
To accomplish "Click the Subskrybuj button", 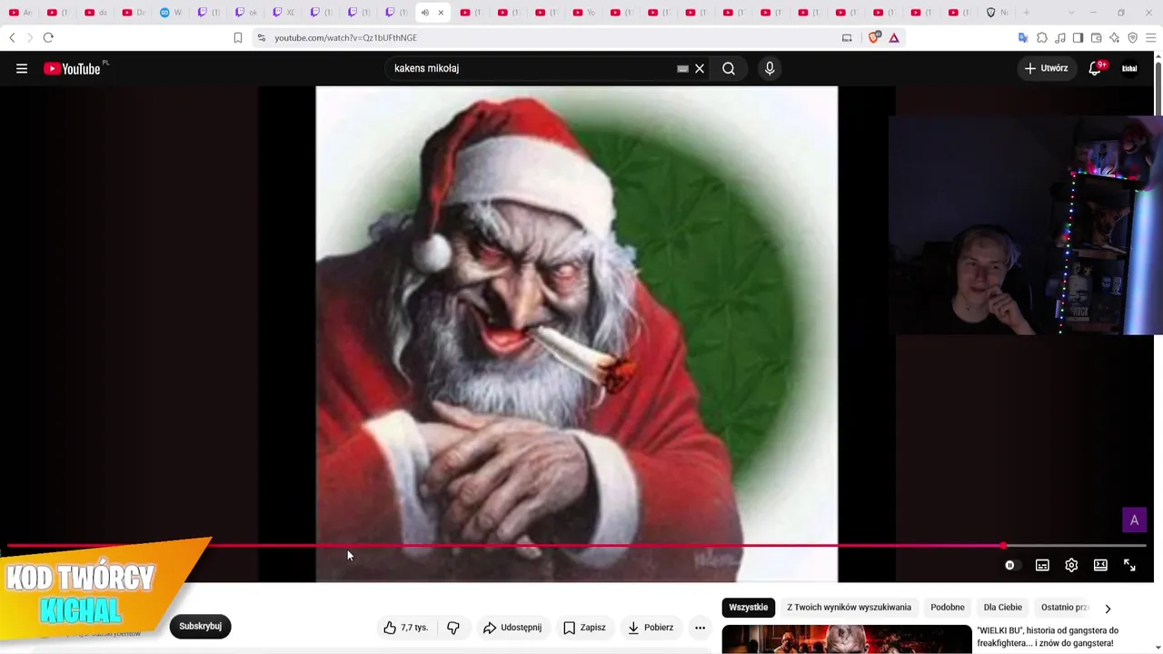I will 200,627.
